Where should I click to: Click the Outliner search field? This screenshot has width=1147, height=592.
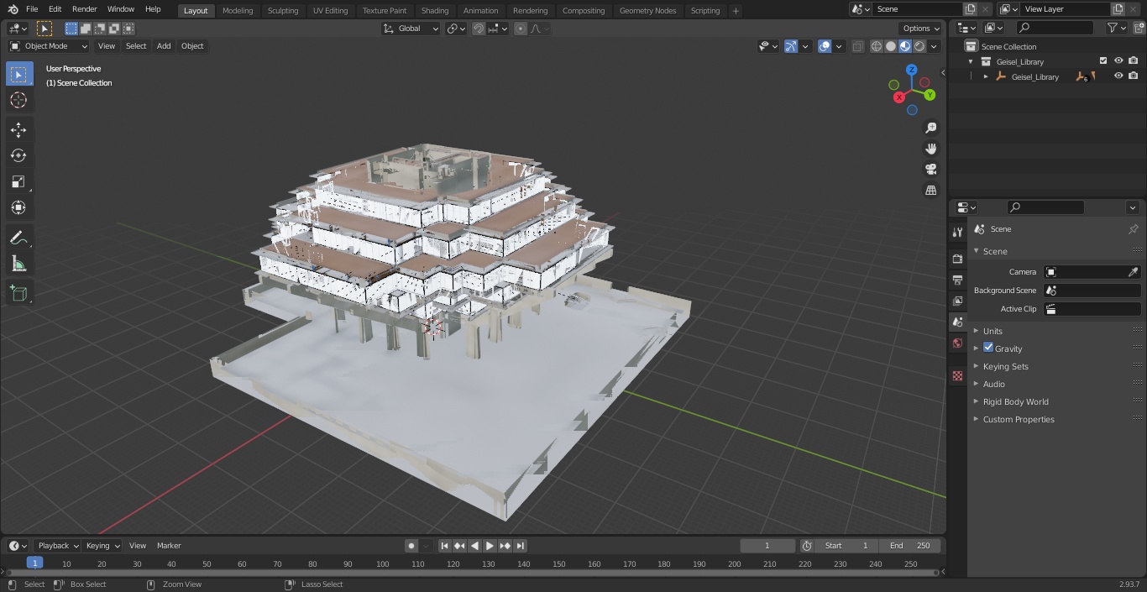1055,28
